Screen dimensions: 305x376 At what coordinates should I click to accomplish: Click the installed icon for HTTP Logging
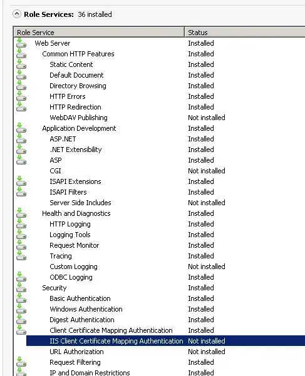(x=21, y=224)
